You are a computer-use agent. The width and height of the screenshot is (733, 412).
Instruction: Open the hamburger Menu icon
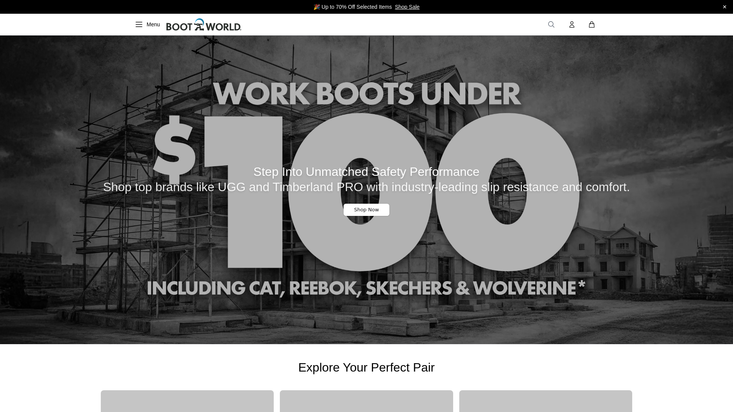point(139,24)
